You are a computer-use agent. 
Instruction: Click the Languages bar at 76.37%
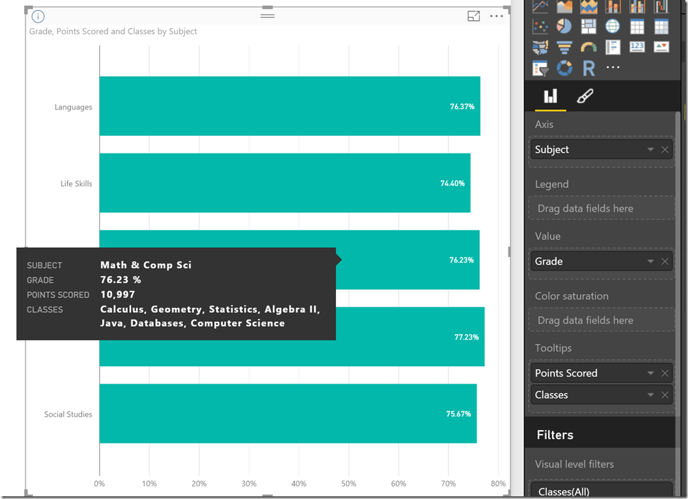(x=290, y=106)
